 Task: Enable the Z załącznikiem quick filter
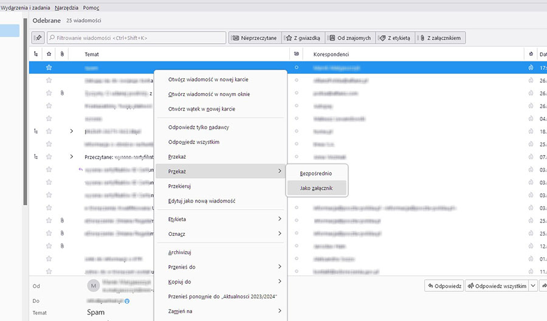coord(440,38)
